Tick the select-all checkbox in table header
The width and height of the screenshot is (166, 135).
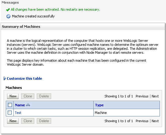[10, 105]
